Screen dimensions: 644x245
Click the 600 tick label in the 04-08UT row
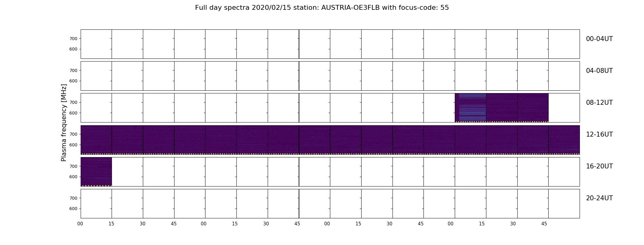73,81
